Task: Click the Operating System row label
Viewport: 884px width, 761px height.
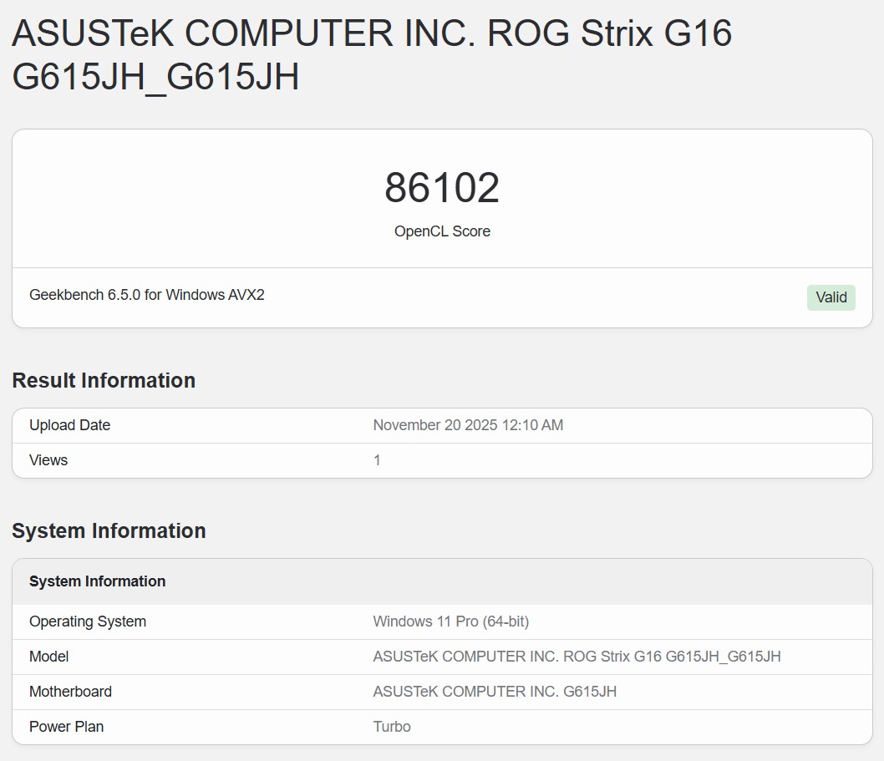Action: pos(88,621)
